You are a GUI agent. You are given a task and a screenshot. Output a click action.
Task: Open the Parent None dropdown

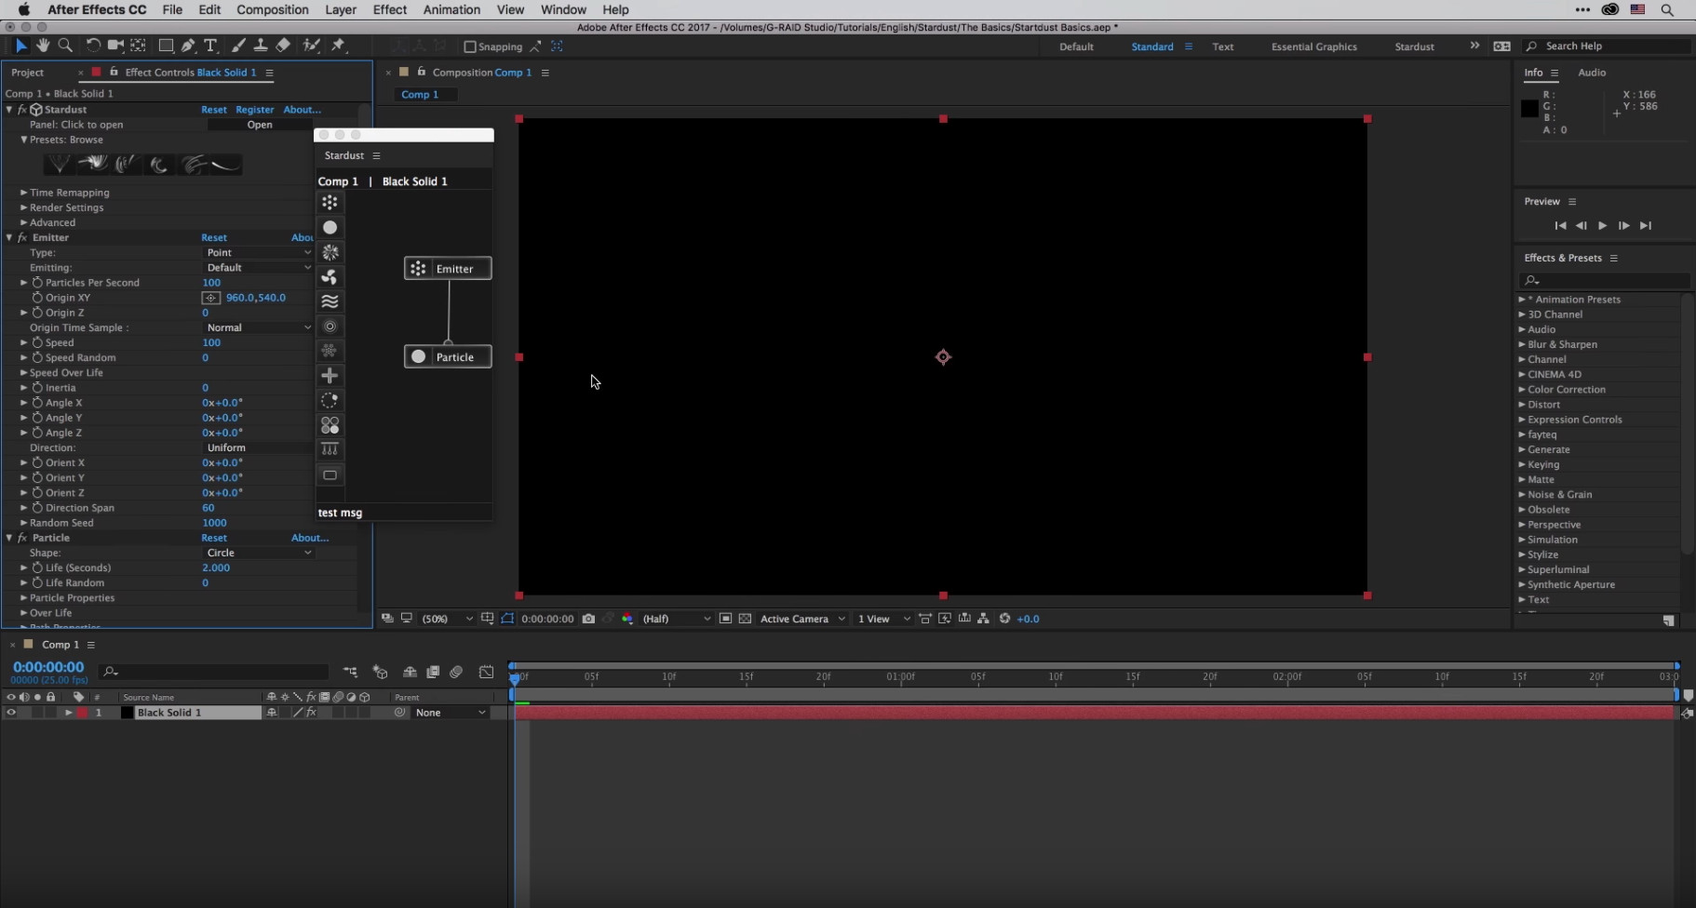[451, 713]
